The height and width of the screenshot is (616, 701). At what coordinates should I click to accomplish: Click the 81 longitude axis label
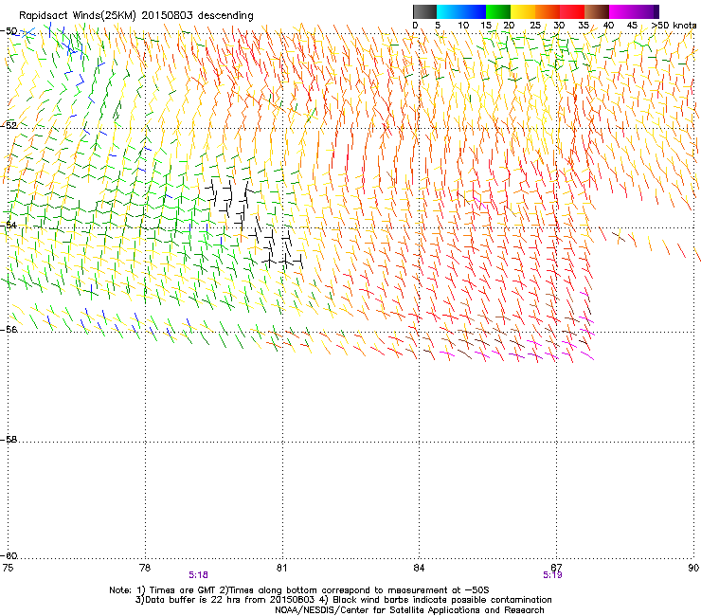(281, 568)
